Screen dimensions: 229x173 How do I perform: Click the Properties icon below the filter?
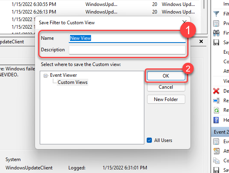216,23
